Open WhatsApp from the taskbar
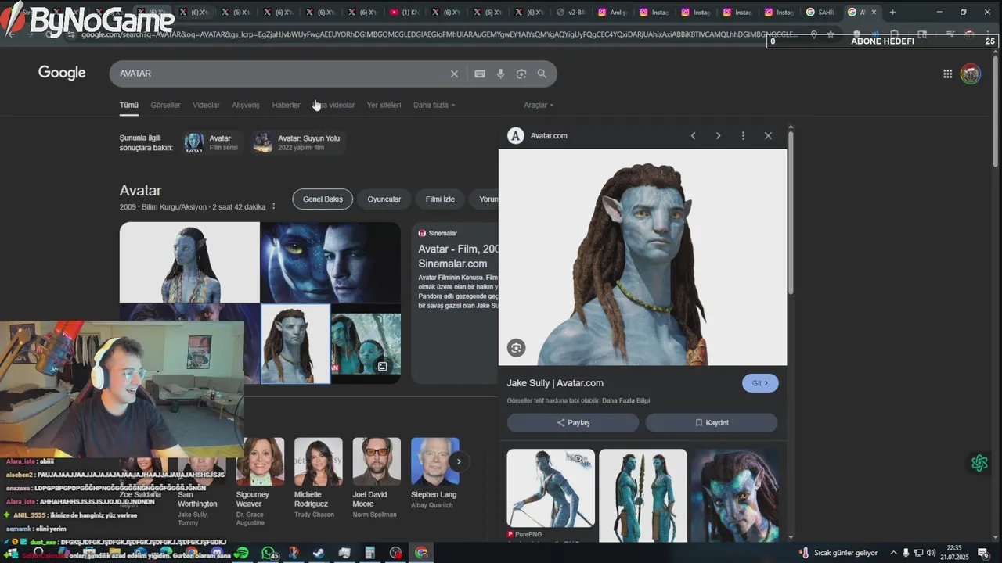This screenshot has height=563, width=1002. click(x=269, y=553)
